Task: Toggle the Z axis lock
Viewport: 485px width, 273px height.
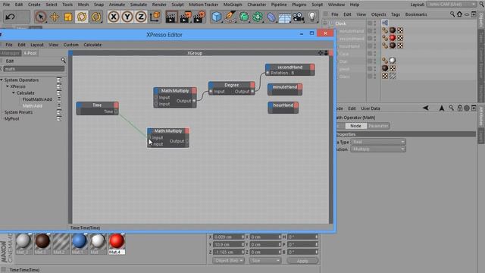Action: click(x=141, y=17)
